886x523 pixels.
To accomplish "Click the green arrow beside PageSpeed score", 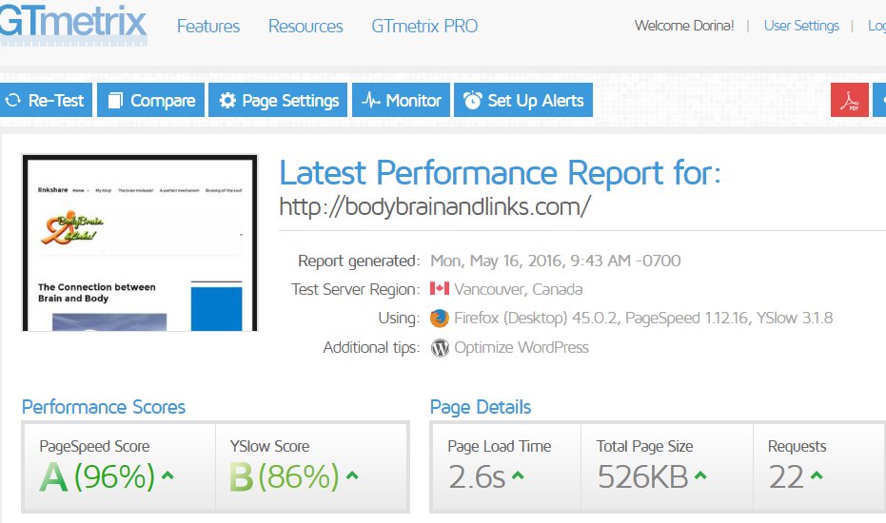I will (x=167, y=475).
